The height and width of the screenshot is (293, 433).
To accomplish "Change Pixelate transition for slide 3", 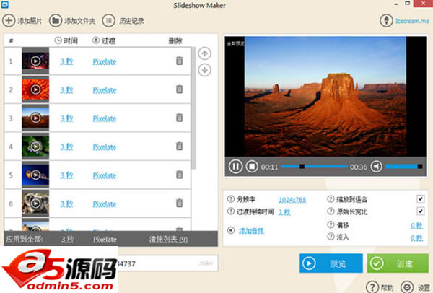I will click(105, 118).
